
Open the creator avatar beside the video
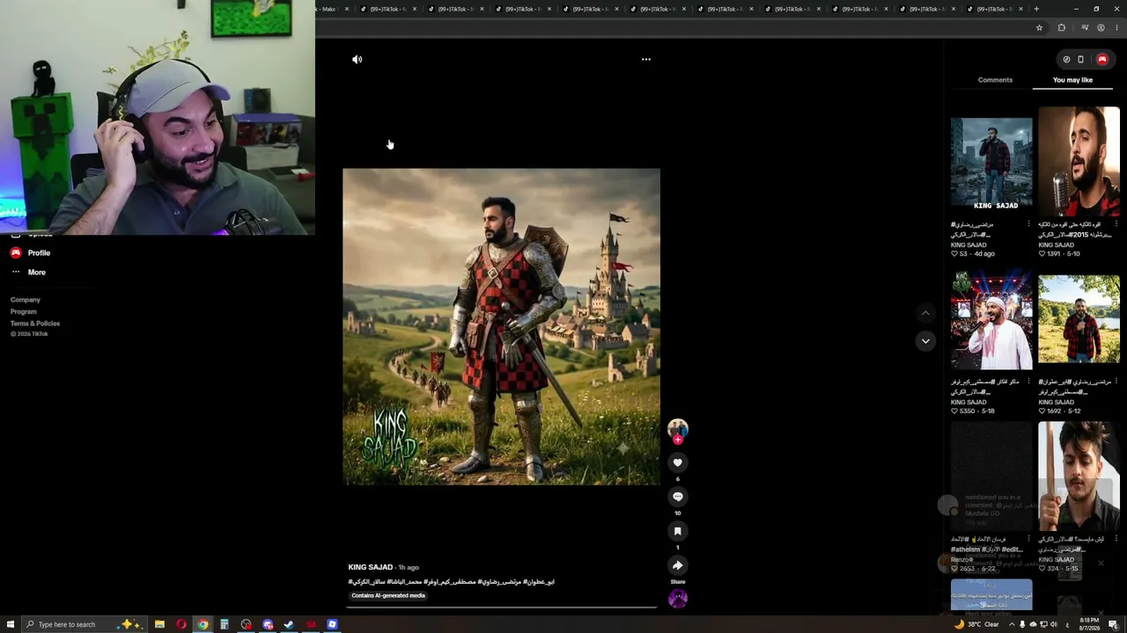pyautogui.click(x=677, y=429)
